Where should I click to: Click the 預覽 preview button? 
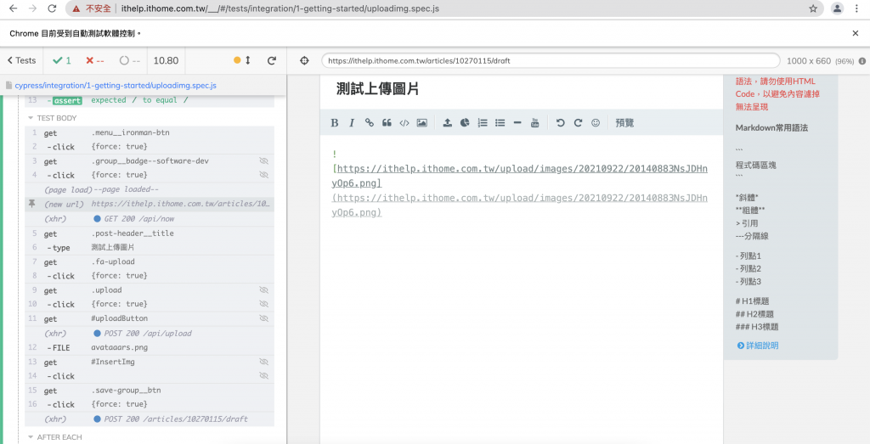624,123
